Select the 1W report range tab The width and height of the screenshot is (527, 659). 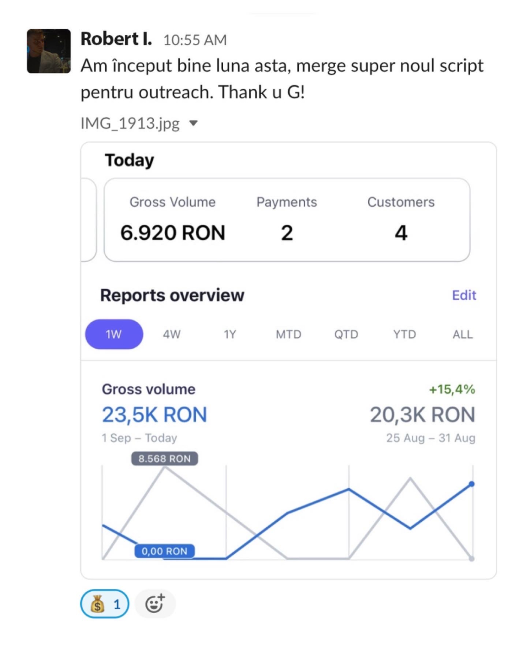114,335
